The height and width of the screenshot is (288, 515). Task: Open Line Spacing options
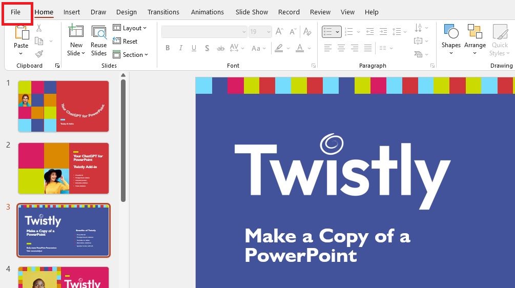[399, 32]
